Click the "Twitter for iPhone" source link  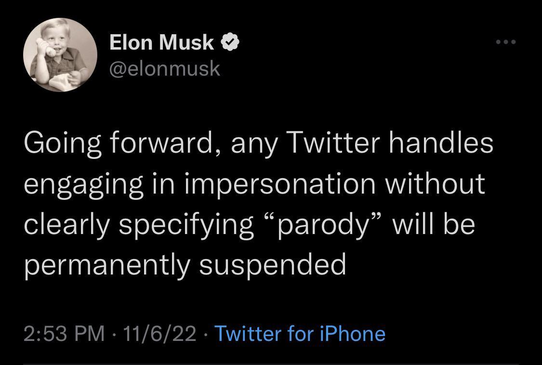(300, 334)
